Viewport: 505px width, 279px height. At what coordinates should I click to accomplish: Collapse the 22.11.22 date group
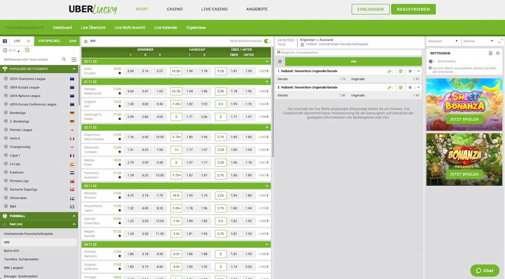click(267, 127)
